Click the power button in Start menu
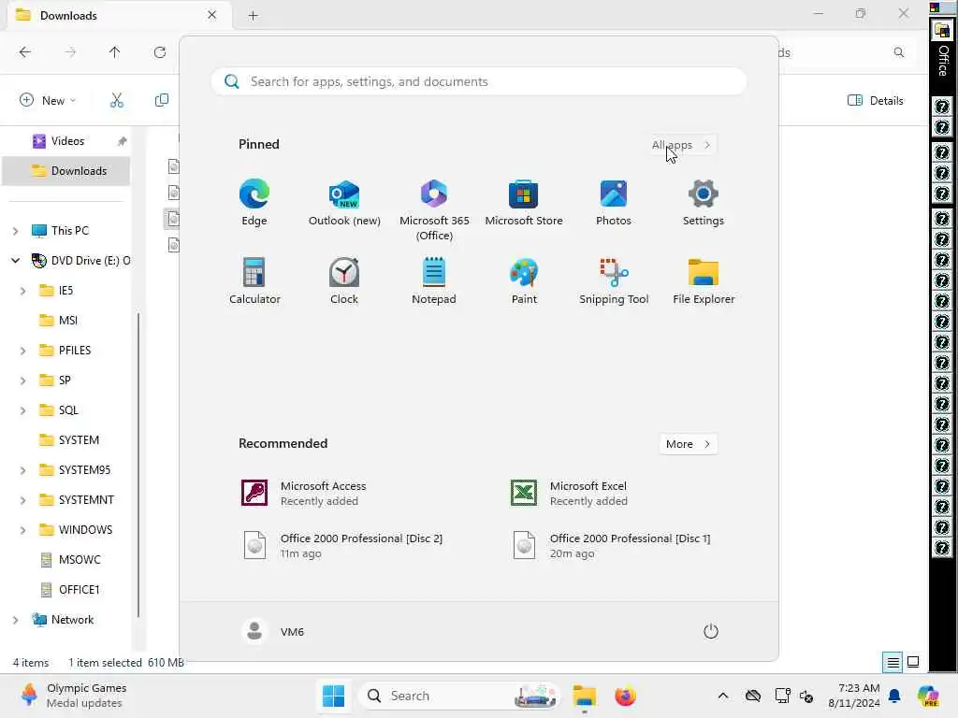958x718 pixels. point(711,631)
